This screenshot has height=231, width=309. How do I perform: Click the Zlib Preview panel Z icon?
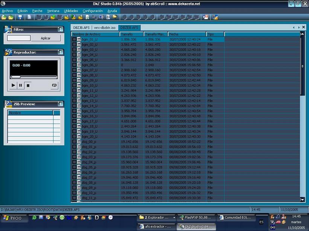coord(8,104)
